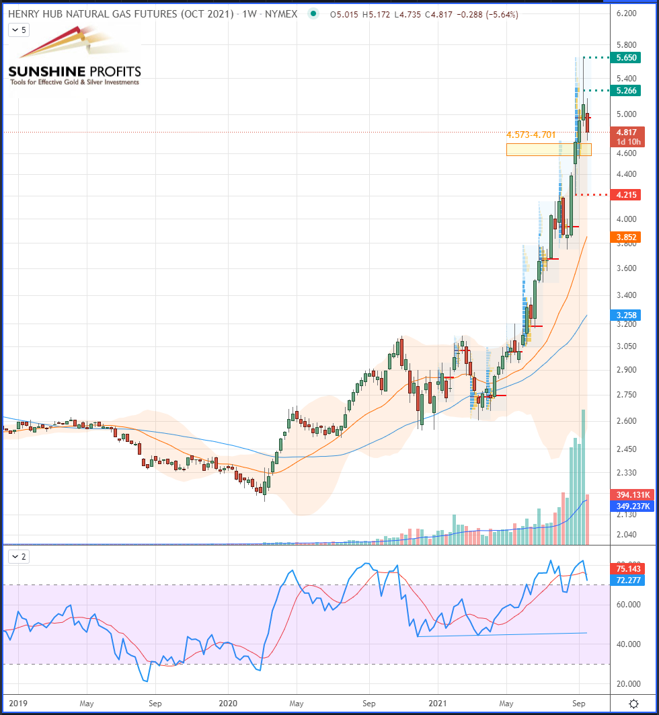Click the 1d 10h countdown label
659x715 pixels.
629,142
